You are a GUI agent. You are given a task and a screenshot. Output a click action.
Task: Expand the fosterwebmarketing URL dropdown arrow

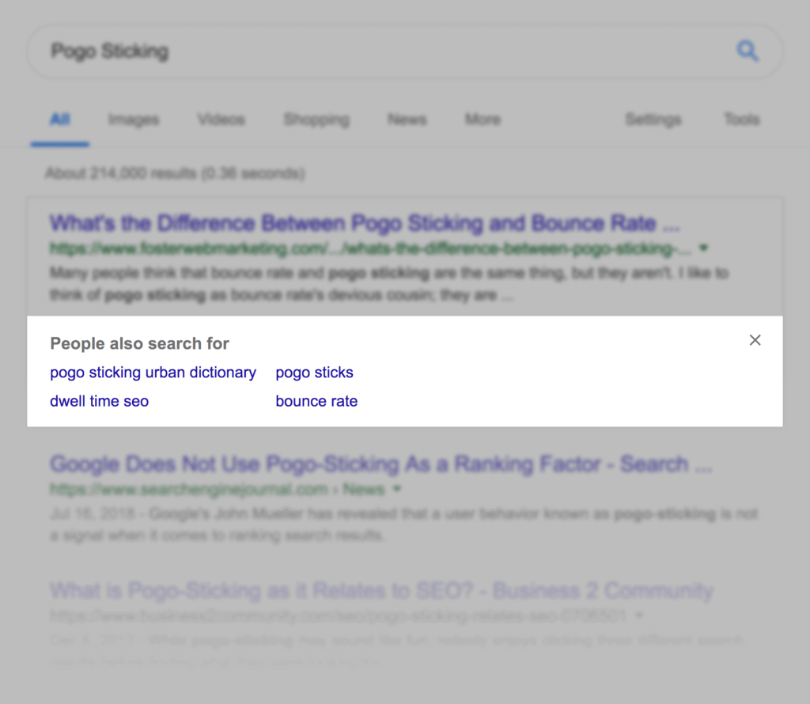click(704, 248)
